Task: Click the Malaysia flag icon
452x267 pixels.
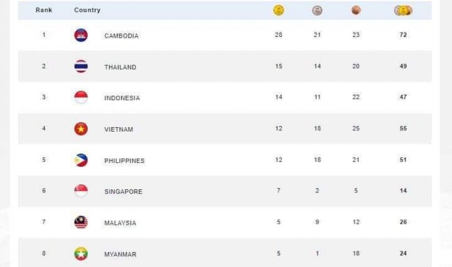Action: click(81, 223)
